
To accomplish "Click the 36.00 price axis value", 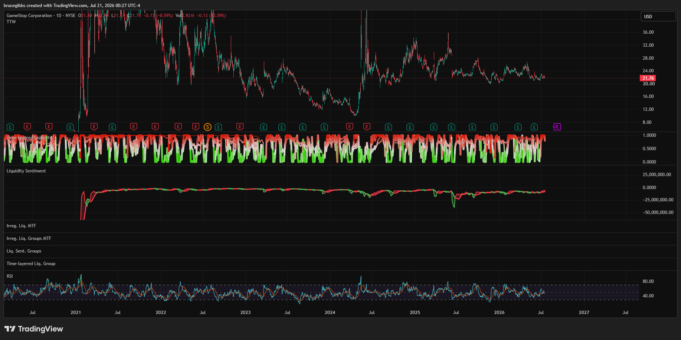I will click(x=648, y=32).
